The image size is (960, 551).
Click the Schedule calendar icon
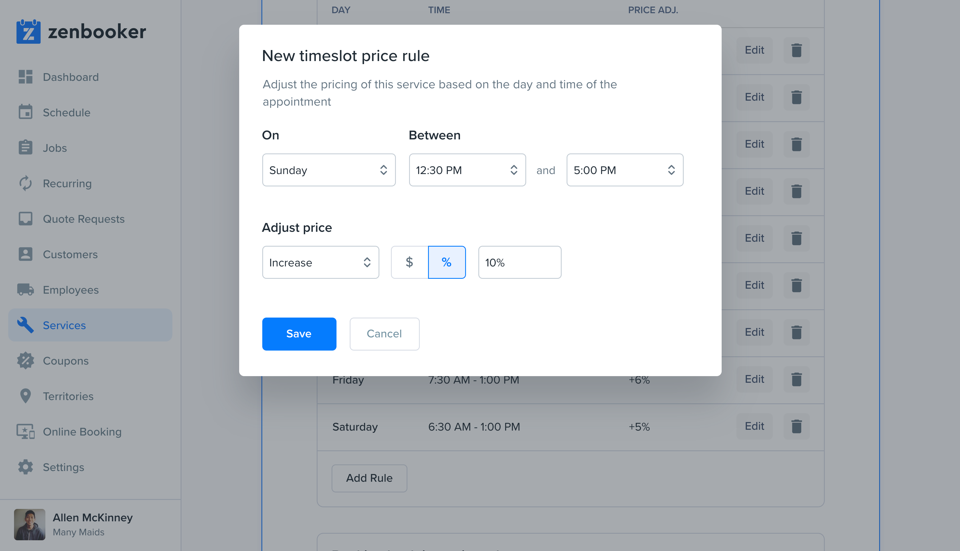25,112
